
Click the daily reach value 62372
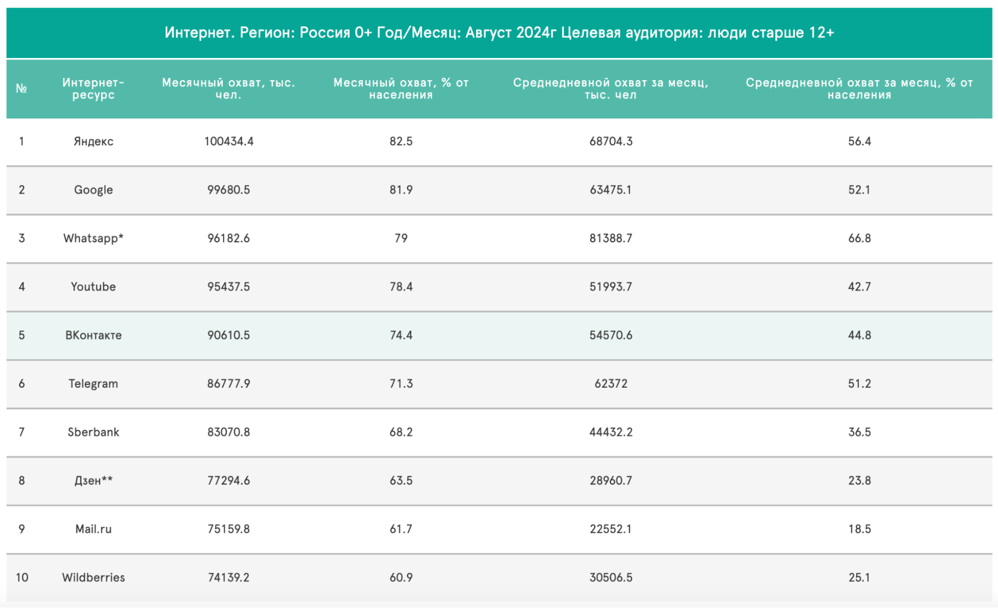(611, 384)
